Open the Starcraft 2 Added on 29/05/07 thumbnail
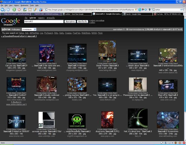Image resolution: width=186 pixels, height=145 pixels. click(16, 121)
